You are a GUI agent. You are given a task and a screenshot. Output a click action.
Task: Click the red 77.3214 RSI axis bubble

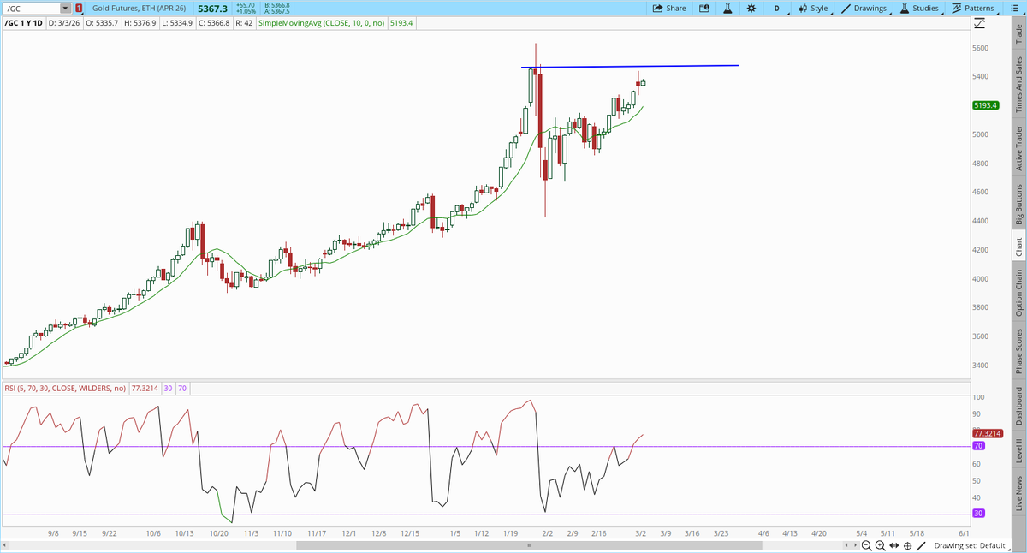pos(987,434)
